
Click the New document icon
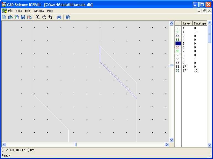tap(4, 17)
